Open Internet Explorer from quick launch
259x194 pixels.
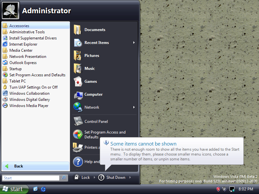point(43,189)
